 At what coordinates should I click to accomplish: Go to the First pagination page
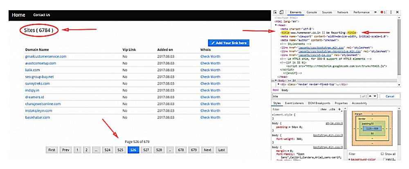pyautogui.click(x=52, y=150)
